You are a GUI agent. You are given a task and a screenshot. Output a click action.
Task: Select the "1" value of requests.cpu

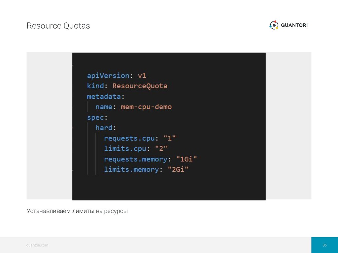coord(170,138)
